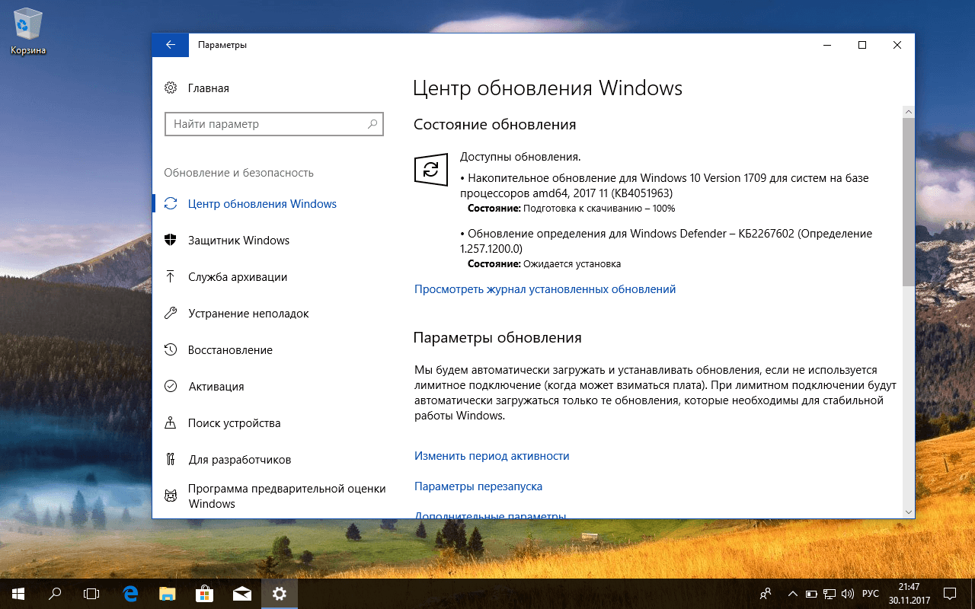Screen dimensions: 975x609
Task: Open Task View on the taskbar
Action: pos(91,593)
